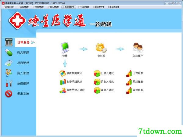Open the 【药品管理】 menu
This screenshot has height=137, width=183.
click(24, 7)
